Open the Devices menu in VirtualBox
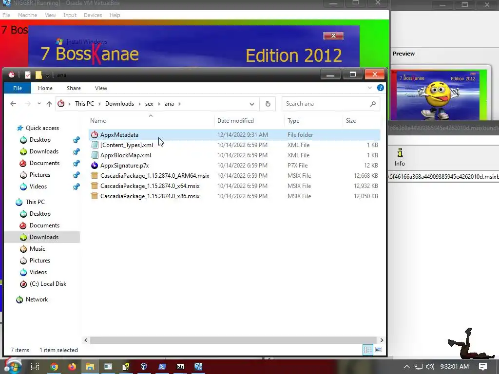This screenshot has height=374, width=499. click(93, 15)
